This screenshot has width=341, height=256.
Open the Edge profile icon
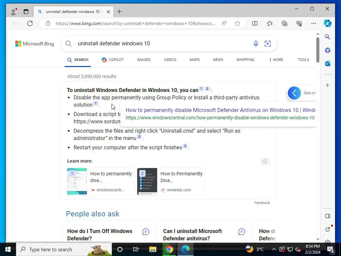[x=14, y=12]
